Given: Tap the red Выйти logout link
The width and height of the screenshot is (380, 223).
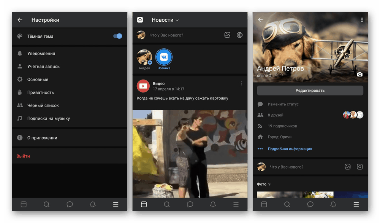Looking at the screenshot, I should tap(23, 156).
